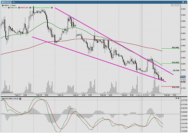Click the MACD(C,EMA,12,26,9) label
Viewport: 188px width, 133px height.
pos(10,99)
